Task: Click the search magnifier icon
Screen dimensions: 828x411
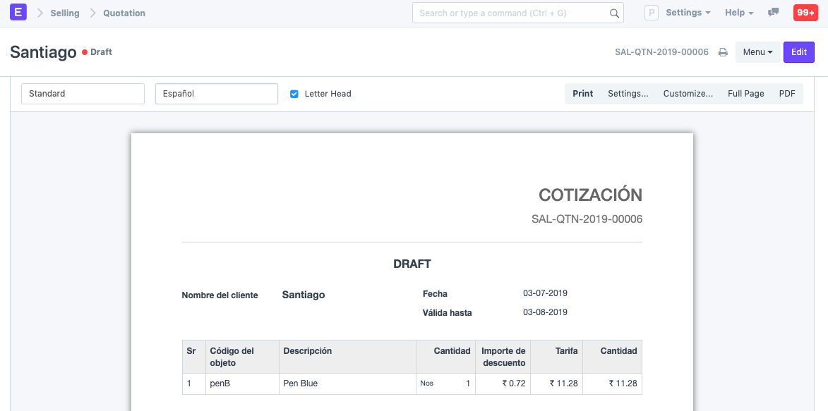Action: click(x=614, y=13)
